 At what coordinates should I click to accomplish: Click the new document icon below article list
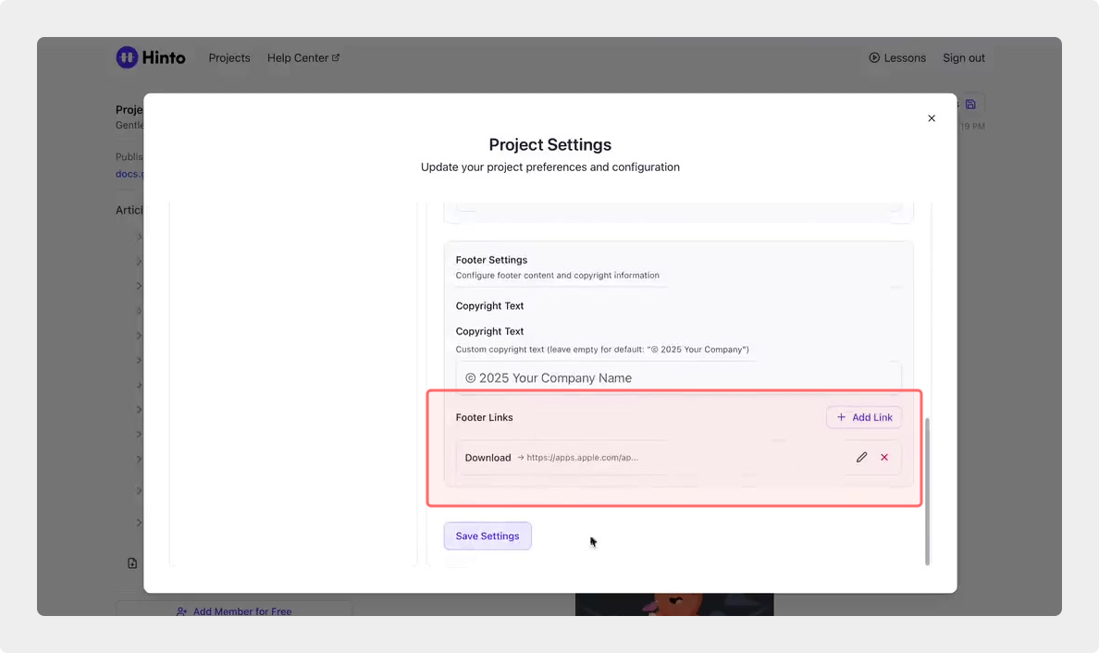(x=132, y=563)
